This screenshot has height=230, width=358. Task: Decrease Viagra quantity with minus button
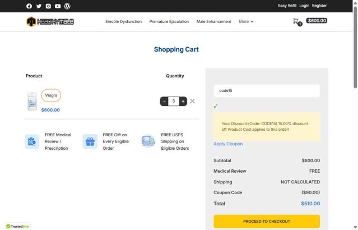tap(164, 102)
